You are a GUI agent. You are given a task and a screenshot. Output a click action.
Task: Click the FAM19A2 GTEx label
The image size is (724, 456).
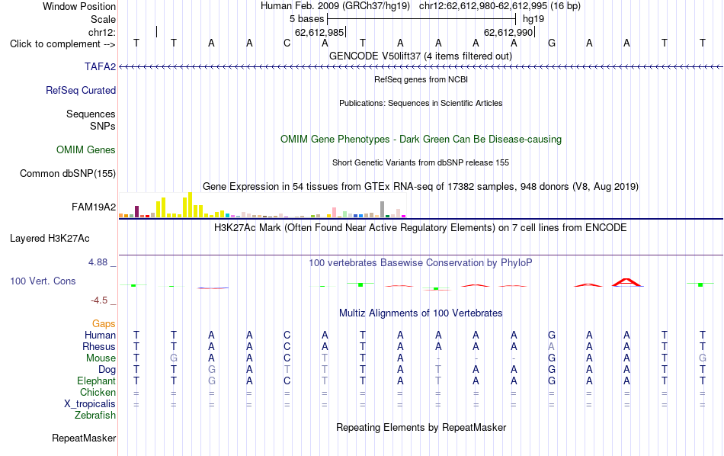tap(94, 207)
